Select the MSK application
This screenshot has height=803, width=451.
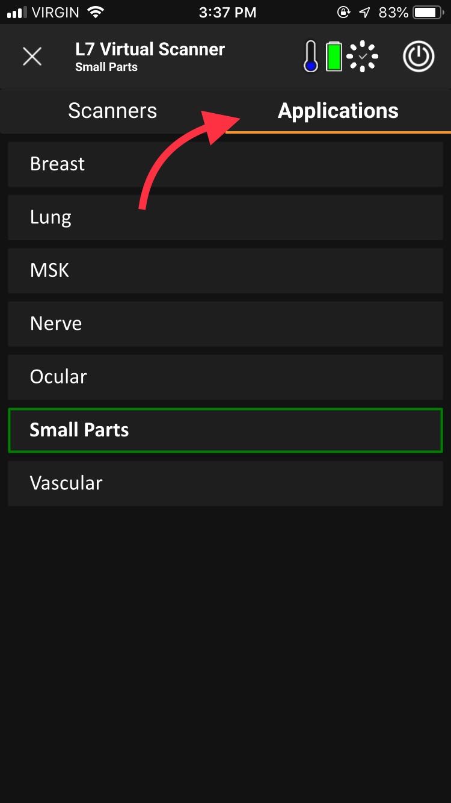click(226, 270)
